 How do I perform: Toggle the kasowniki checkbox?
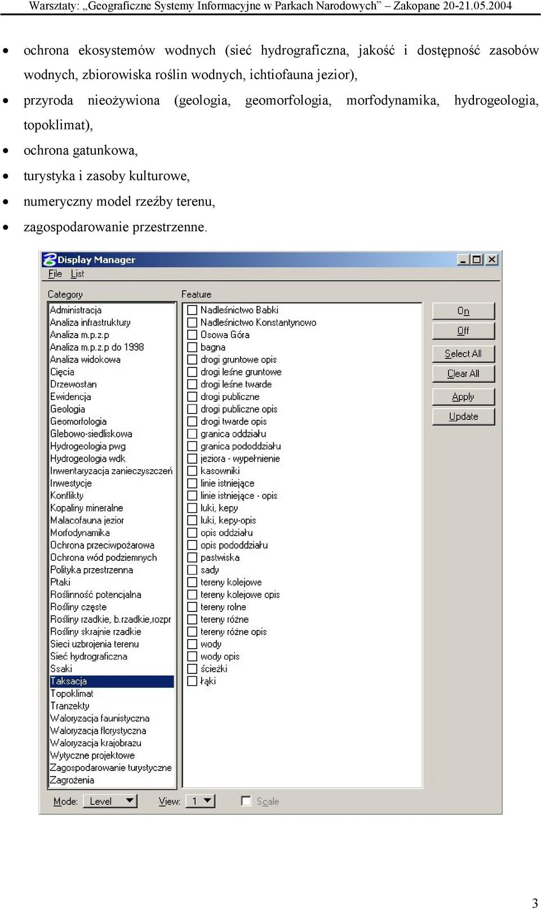192,471
